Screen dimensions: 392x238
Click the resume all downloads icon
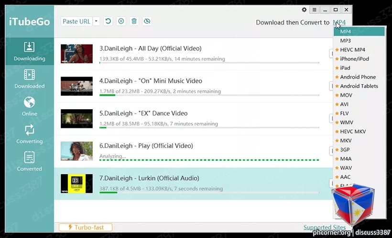coord(108,21)
